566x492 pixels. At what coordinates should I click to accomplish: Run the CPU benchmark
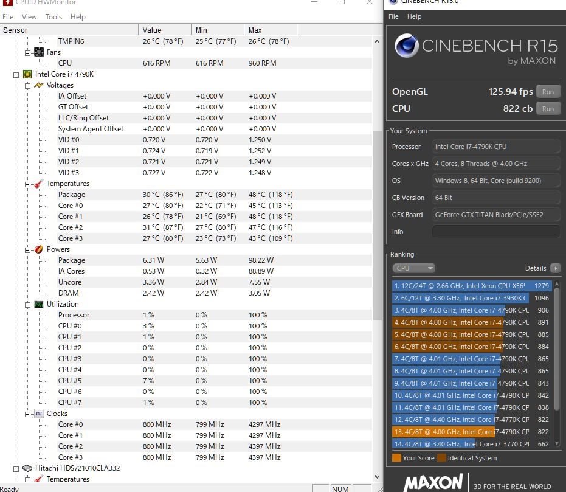point(548,109)
